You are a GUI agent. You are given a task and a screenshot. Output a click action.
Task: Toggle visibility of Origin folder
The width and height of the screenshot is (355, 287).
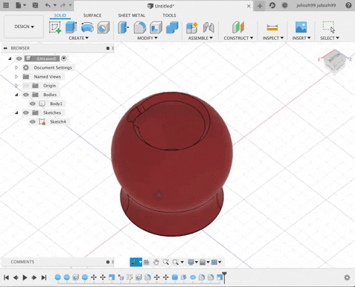26,86
